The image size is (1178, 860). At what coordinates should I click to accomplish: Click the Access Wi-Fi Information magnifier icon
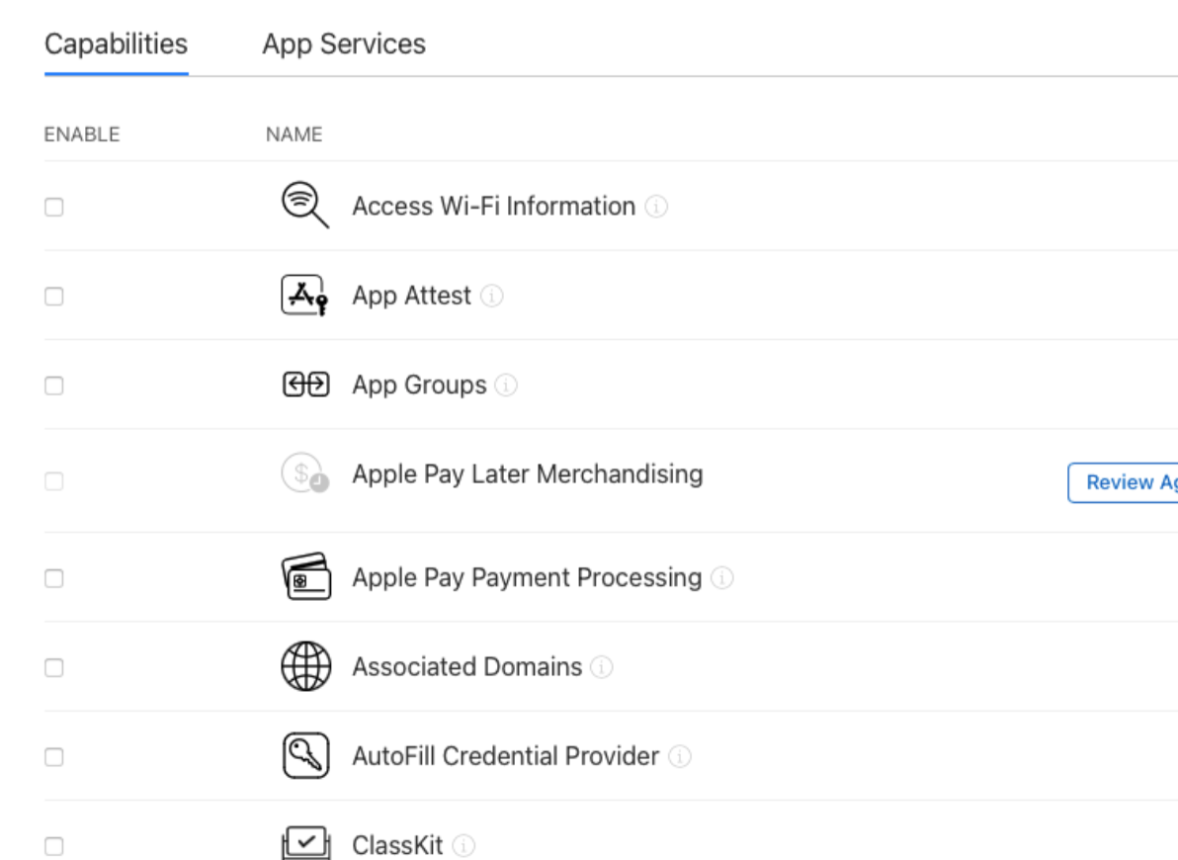tap(305, 205)
